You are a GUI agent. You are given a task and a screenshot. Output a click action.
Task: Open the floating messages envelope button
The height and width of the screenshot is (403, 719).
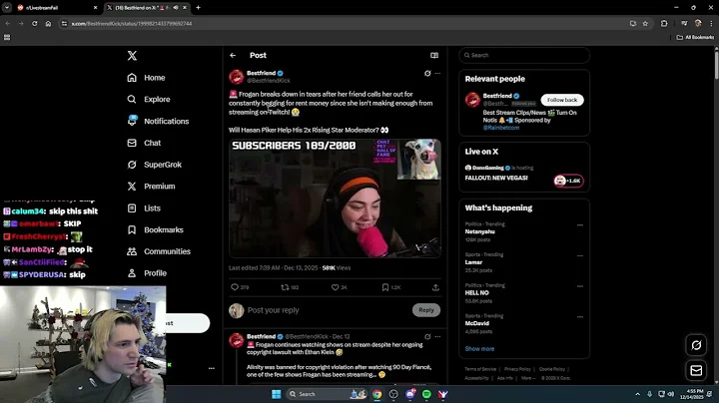696,370
